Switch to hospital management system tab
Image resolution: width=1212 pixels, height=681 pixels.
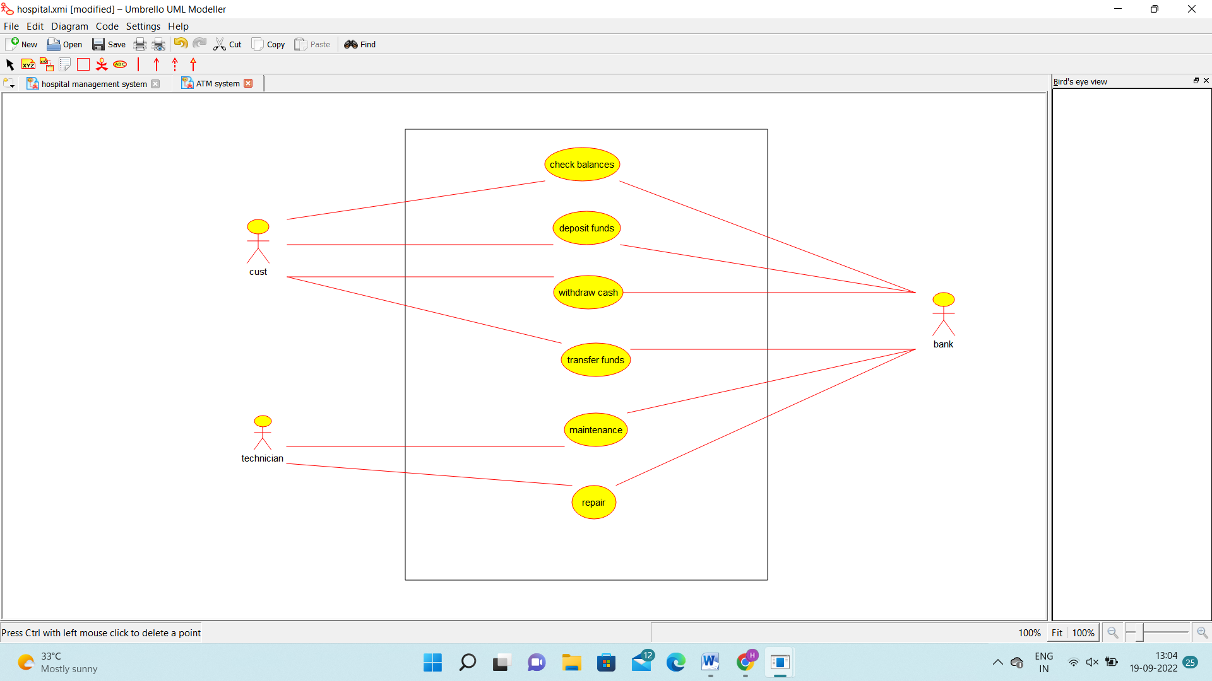point(93,84)
